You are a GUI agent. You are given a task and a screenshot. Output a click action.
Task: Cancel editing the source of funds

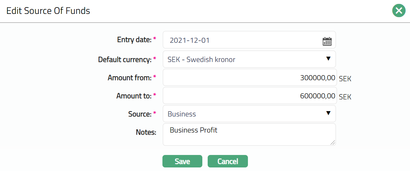point(228,161)
